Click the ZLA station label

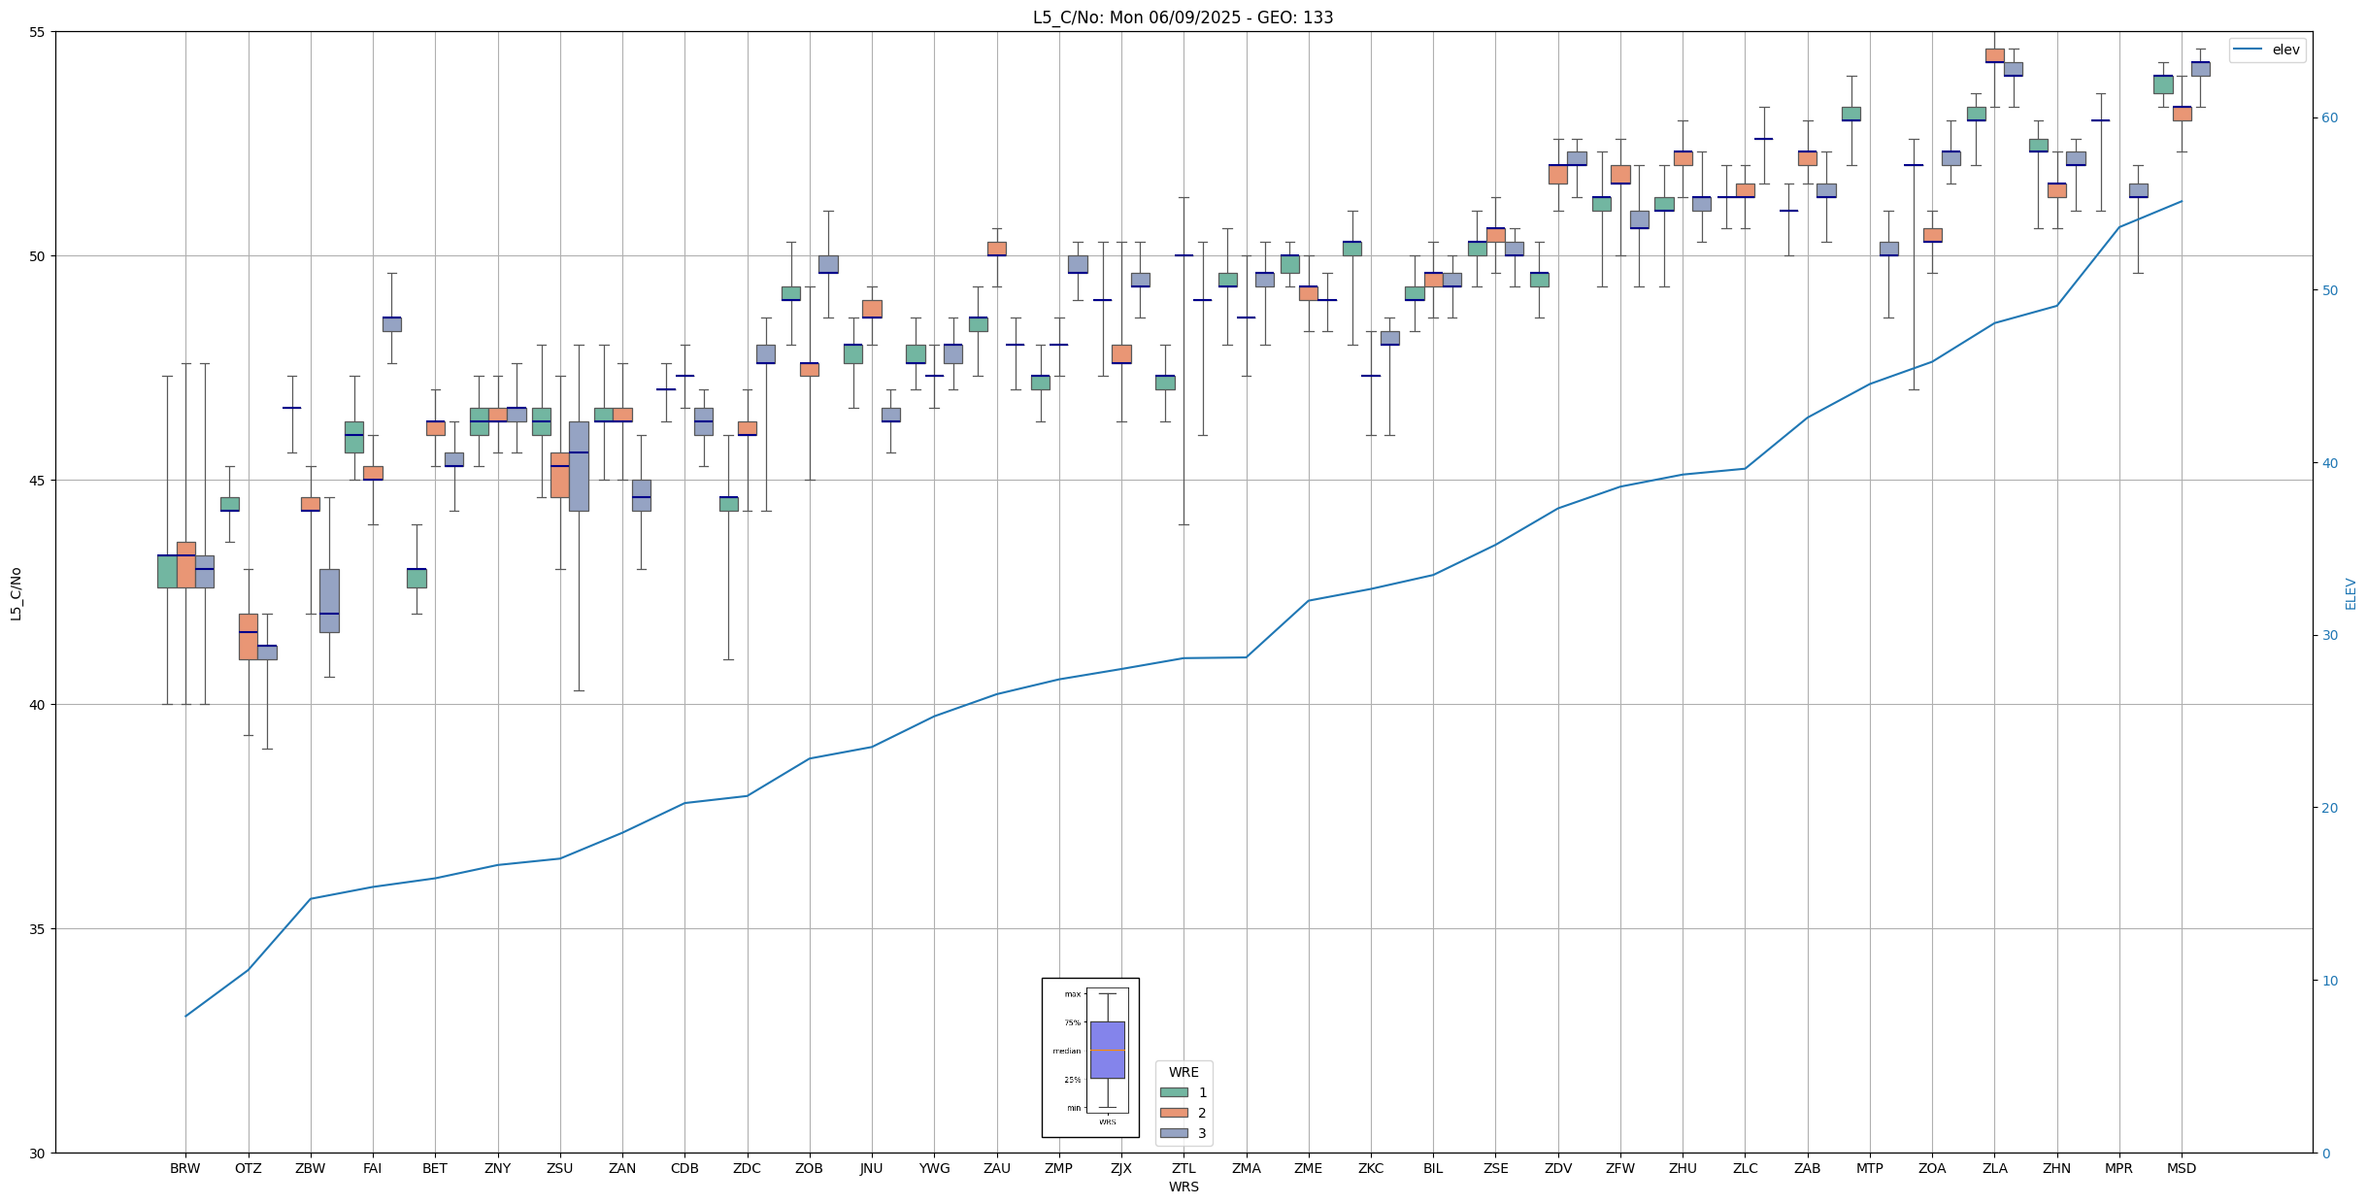coord(1994,1168)
